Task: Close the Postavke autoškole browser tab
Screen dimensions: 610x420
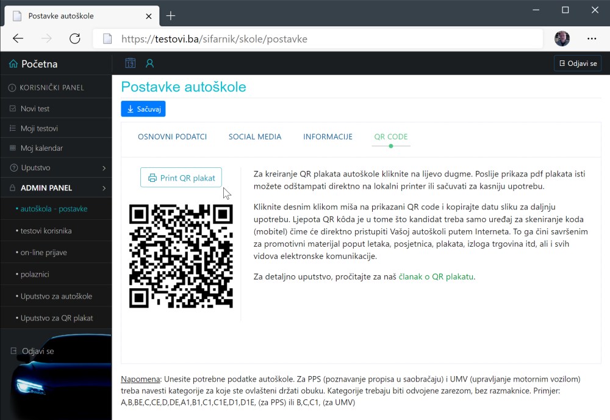Action: [149, 16]
